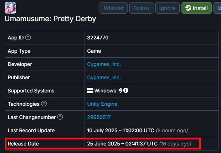Open Technologies help question mark
The height and width of the screenshot is (153, 221).
click(x=44, y=104)
